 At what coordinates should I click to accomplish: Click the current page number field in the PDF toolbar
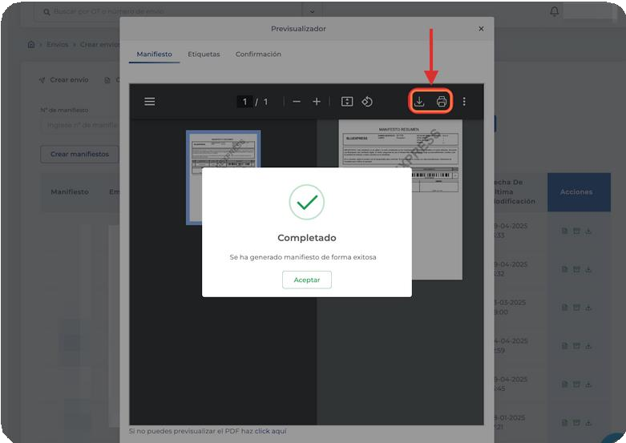(244, 102)
